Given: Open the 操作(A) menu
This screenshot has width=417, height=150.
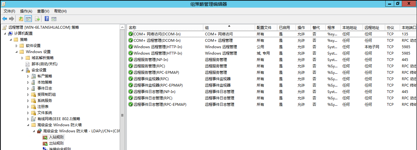Looking at the screenshot, I should [26, 11].
